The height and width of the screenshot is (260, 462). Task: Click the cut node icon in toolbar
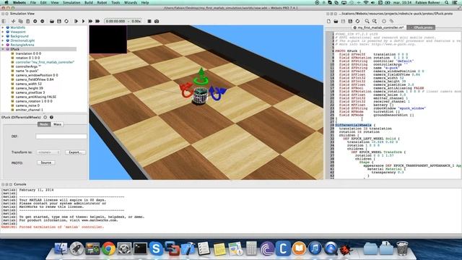coord(13,21)
